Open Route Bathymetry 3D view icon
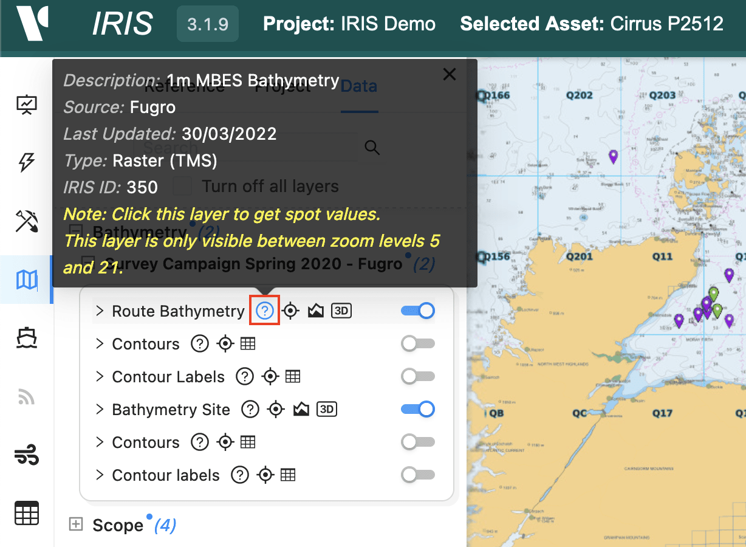Image resolution: width=746 pixels, height=547 pixels. (x=341, y=311)
